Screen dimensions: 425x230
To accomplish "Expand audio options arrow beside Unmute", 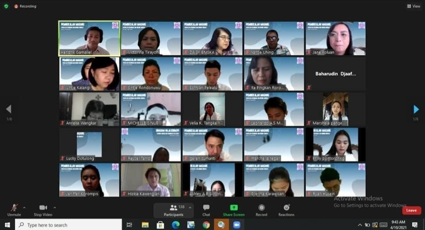I will 24,207.
